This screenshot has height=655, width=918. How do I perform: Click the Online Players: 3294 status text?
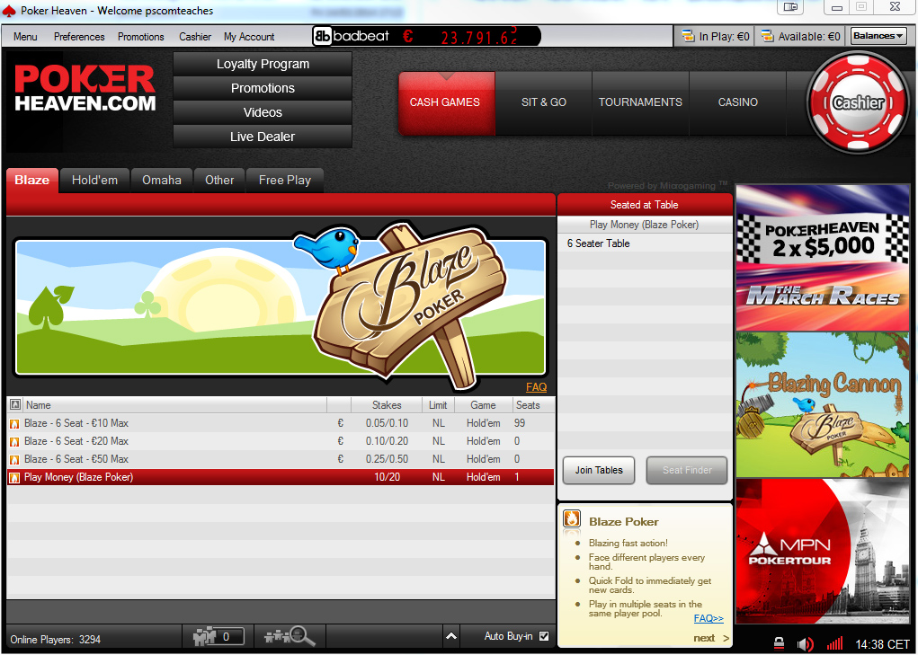point(56,639)
